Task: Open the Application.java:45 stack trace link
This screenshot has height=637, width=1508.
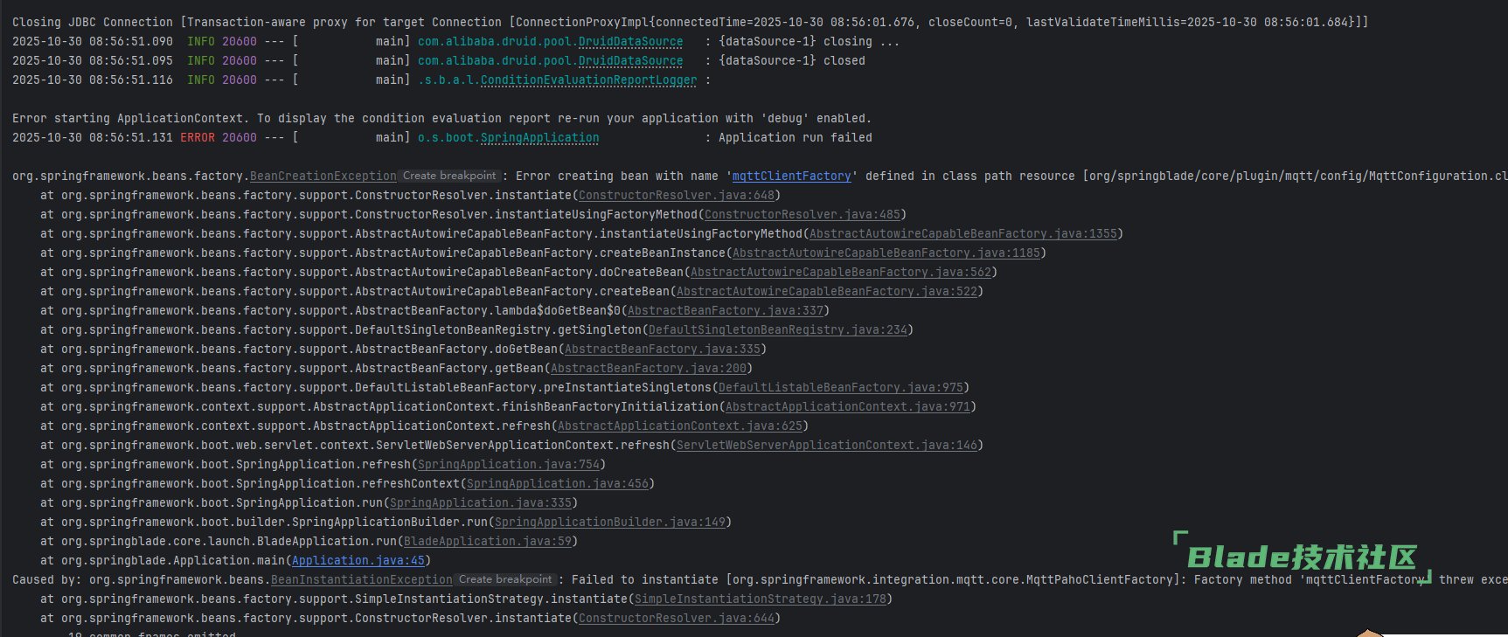Action: coord(358,561)
